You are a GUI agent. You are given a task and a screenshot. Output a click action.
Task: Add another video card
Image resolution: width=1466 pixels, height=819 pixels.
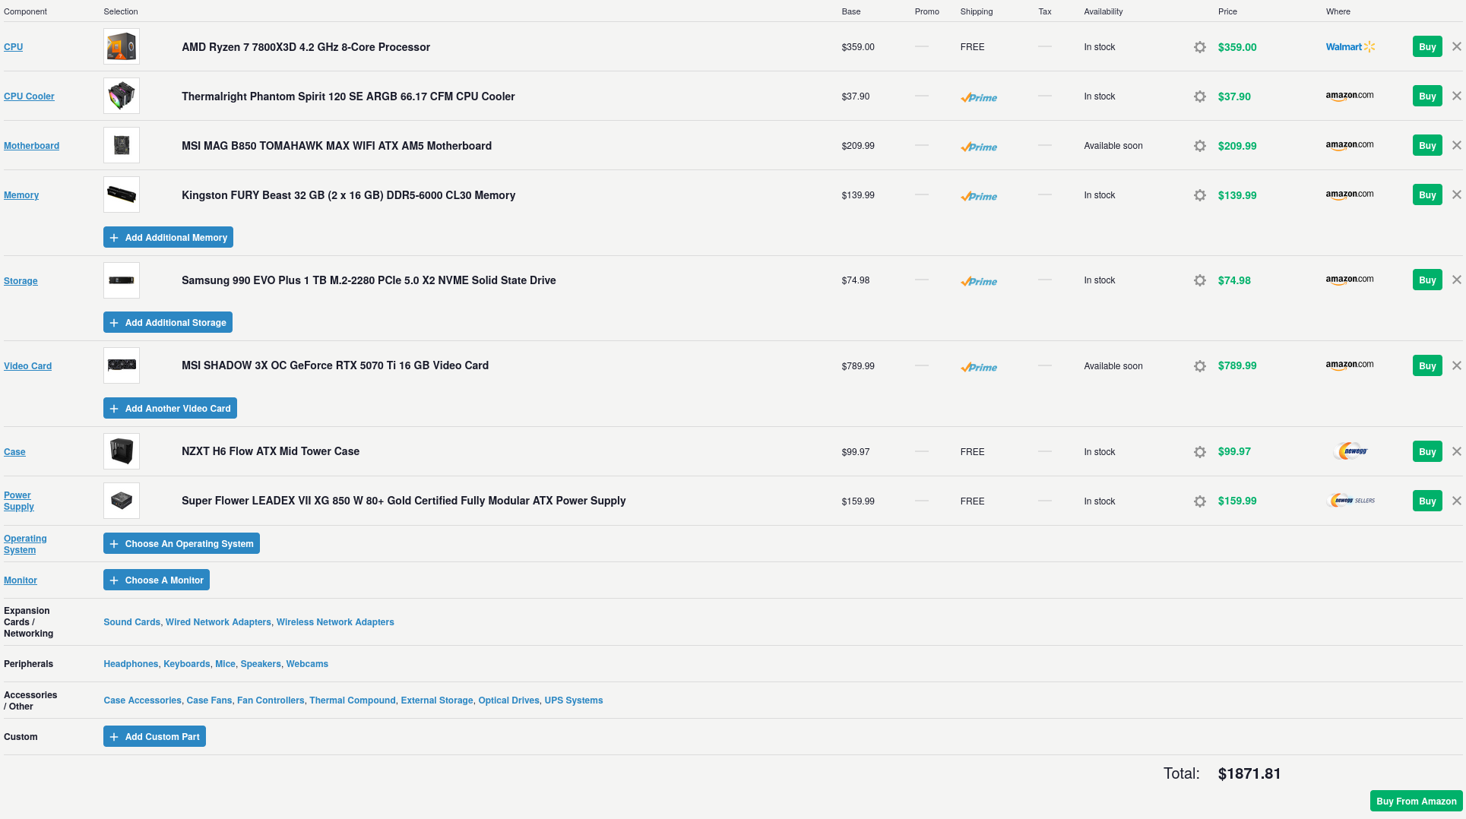coord(170,409)
